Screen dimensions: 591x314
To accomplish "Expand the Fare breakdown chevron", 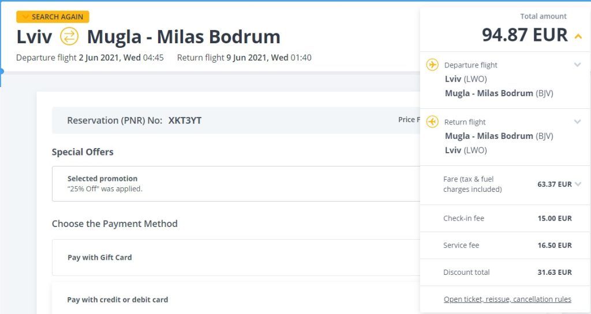I will tap(578, 184).
